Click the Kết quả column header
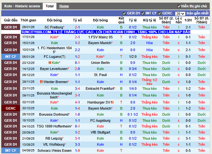The image size is (212, 154). (x=121, y=20)
